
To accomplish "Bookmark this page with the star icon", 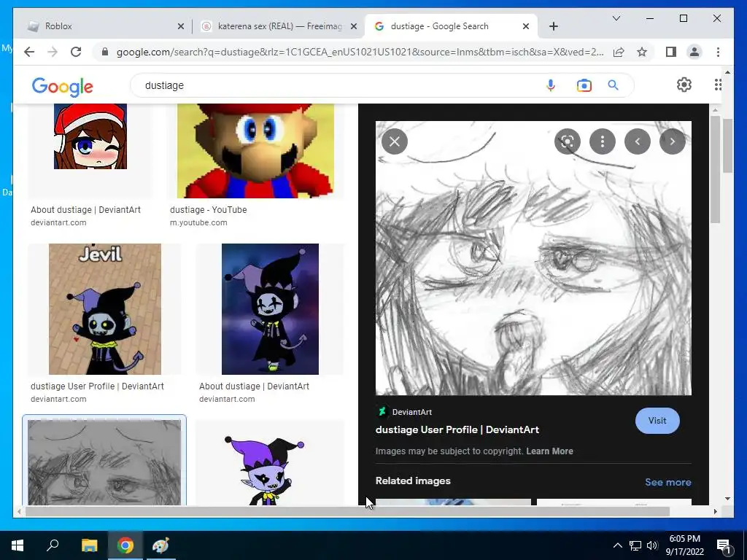I will click(x=642, y=52).
